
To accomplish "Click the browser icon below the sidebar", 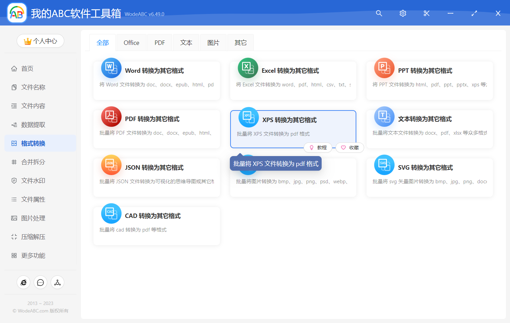I will click(23, 282).
